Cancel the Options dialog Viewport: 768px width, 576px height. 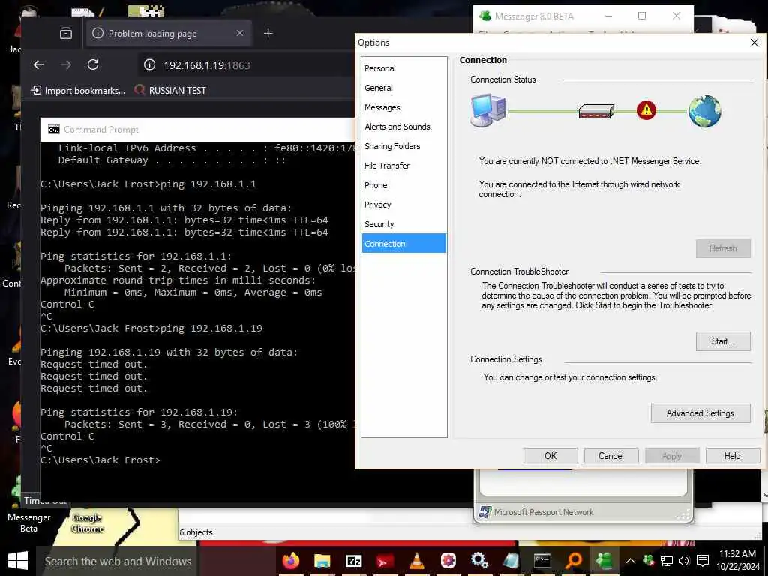tap(611, 455)
